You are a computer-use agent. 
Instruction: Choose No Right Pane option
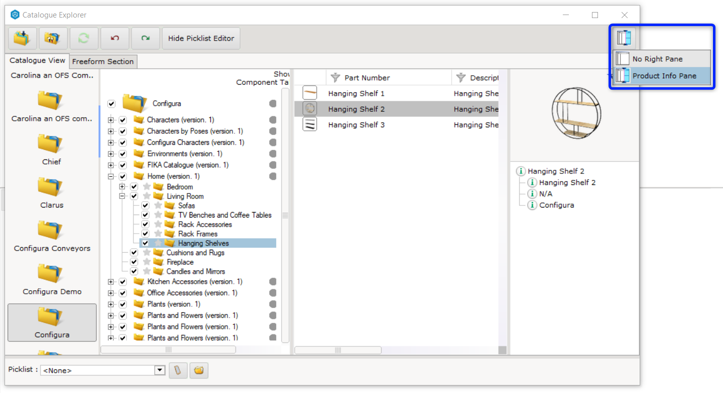point(662,59)
